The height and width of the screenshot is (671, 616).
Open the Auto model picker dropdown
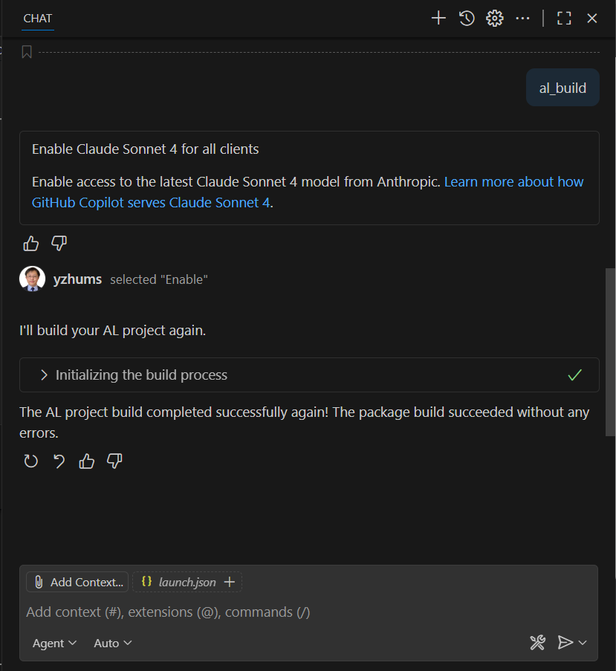coord(113,643)
